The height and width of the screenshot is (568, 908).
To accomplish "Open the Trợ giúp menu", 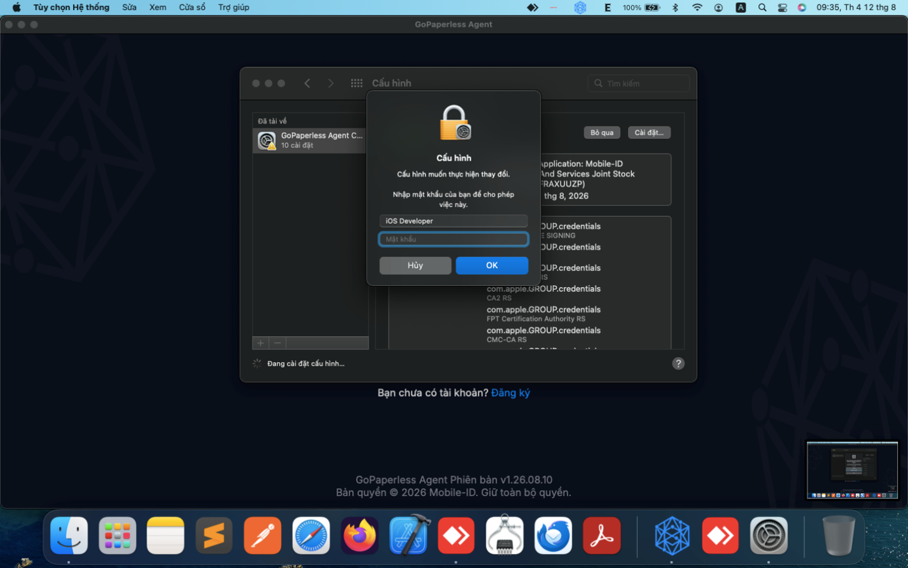I will 234,8.
